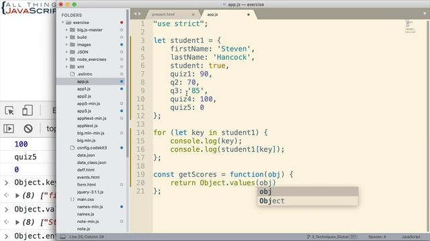Show the DevTools console sidebar icon
This screenshot has width=430, height=241.
click(x=9, y=129)
